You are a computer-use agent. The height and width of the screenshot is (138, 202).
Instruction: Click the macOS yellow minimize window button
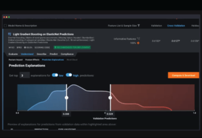[7, 17]
